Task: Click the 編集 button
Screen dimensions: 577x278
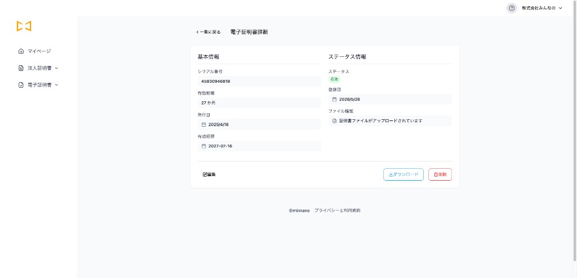Action: click(210, 174)
